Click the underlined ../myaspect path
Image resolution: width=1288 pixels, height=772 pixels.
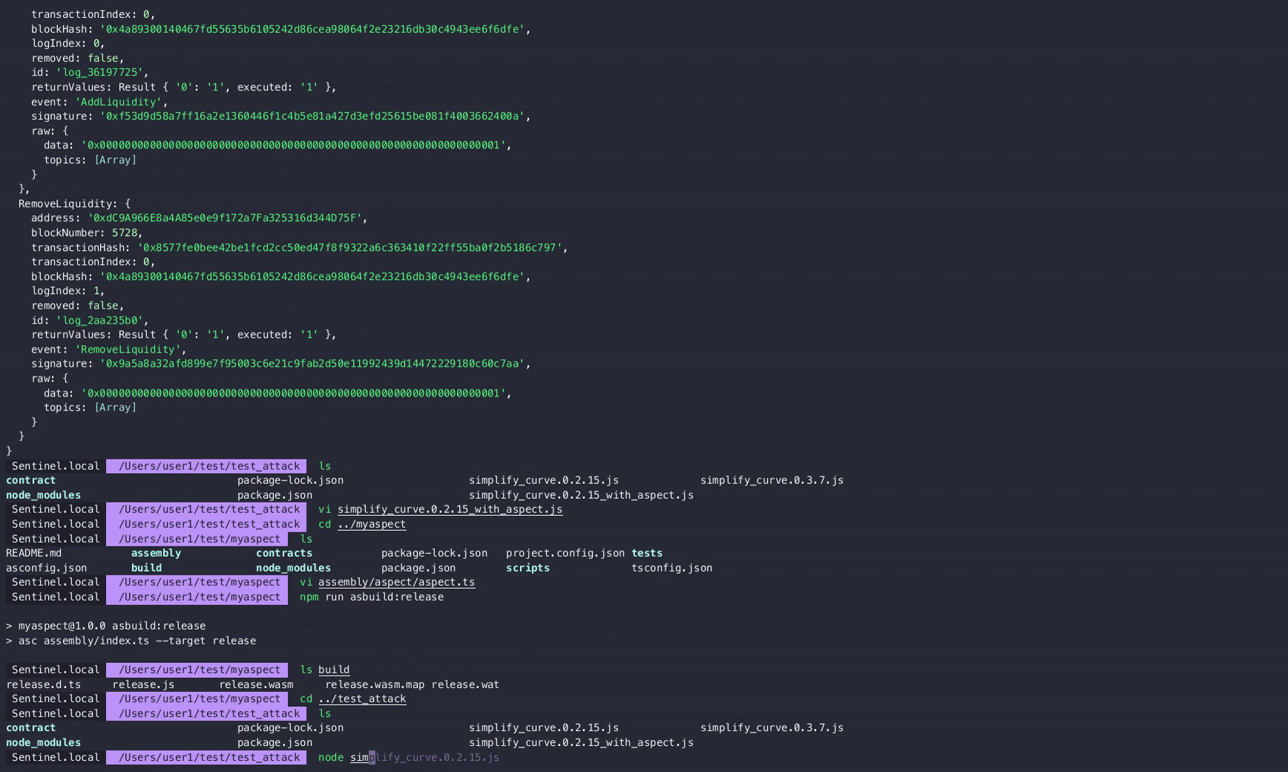372,524
